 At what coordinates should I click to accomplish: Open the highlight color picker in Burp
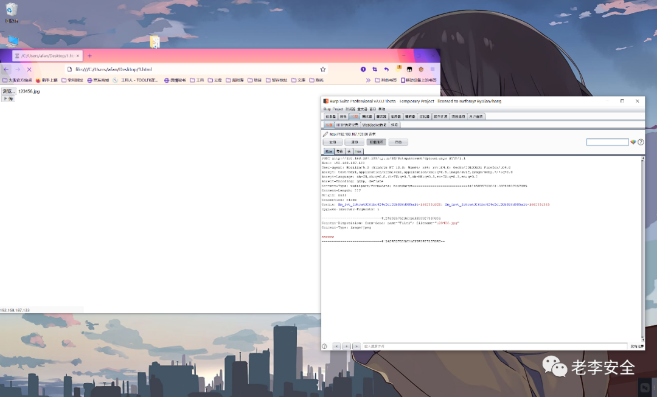click(x=633, y=142)
